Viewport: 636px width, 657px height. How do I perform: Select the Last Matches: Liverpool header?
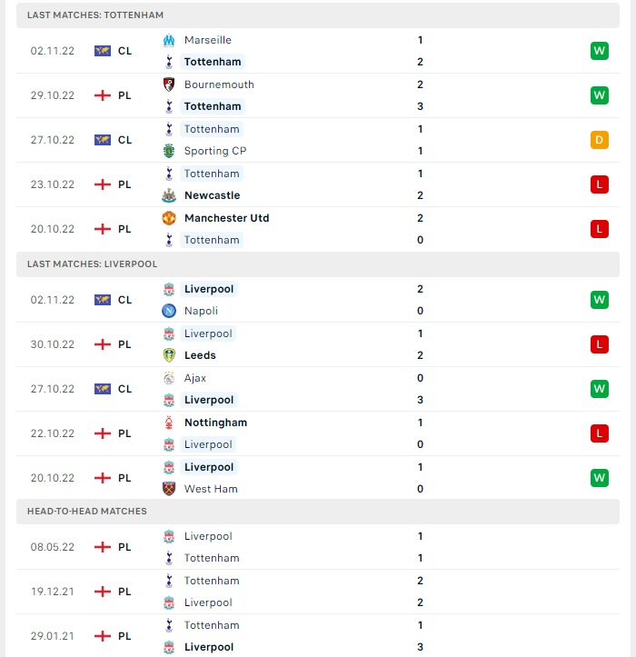point(318,264)
